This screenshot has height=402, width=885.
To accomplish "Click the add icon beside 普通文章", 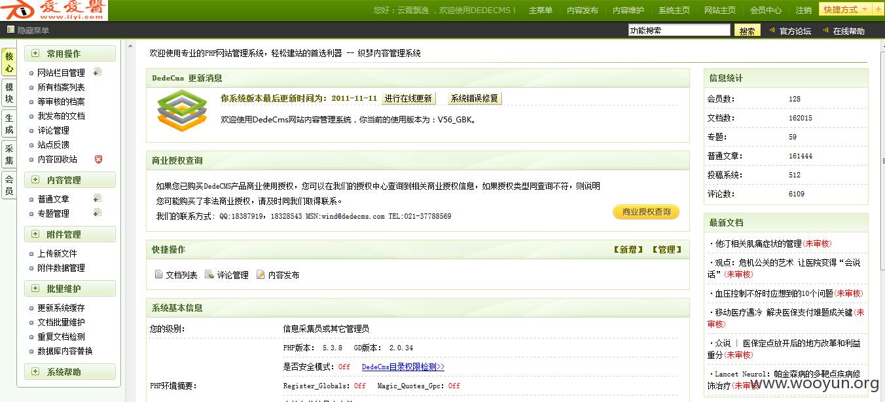I will (x=97, y=198).
